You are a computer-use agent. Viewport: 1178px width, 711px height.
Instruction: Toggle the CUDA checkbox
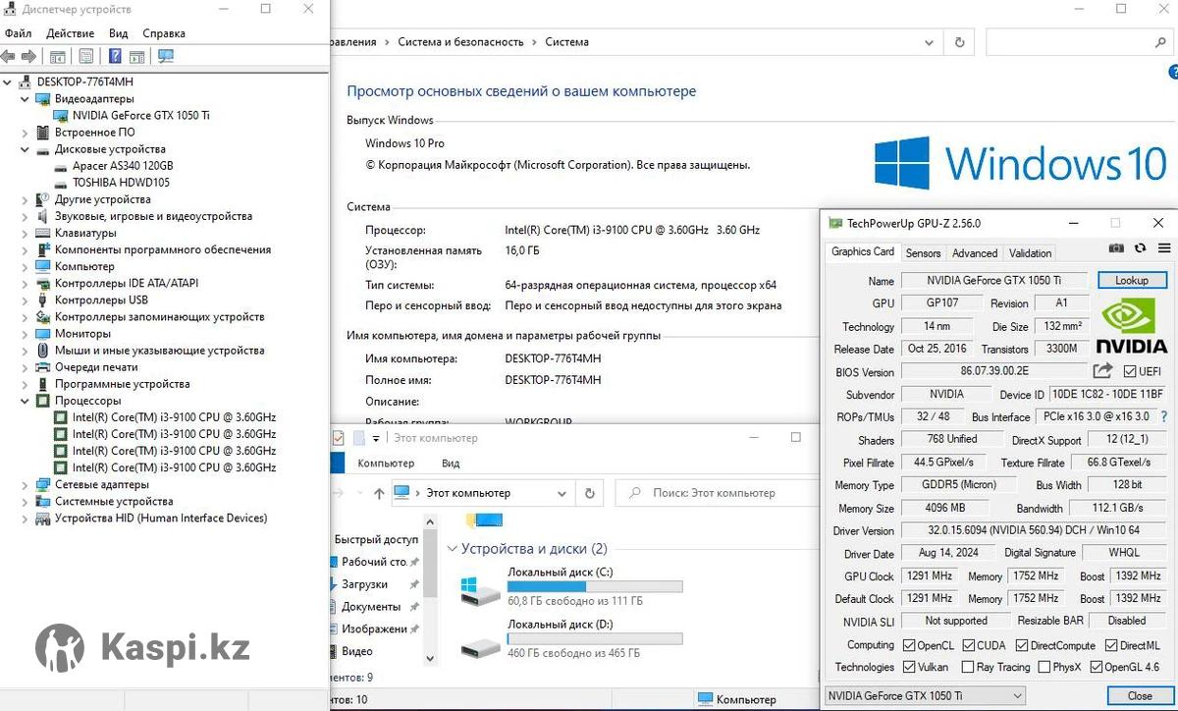(969, 645)
